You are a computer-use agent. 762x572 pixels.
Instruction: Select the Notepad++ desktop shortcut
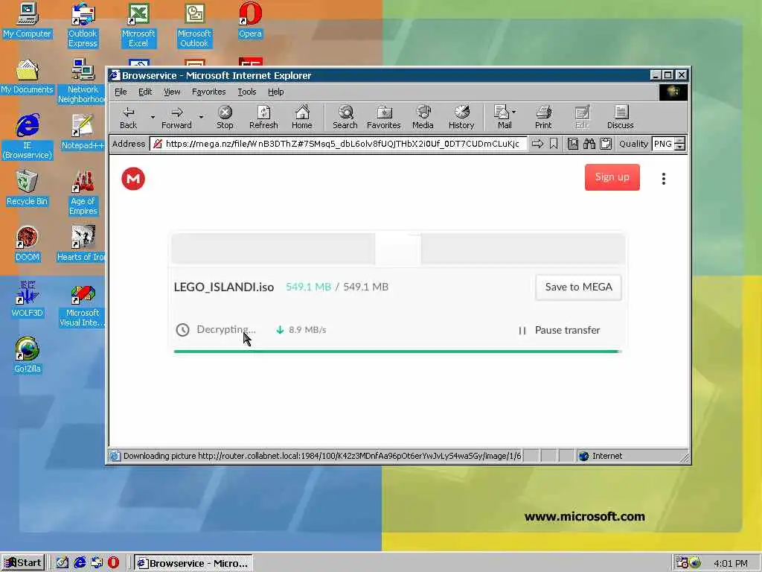(83, 133)
